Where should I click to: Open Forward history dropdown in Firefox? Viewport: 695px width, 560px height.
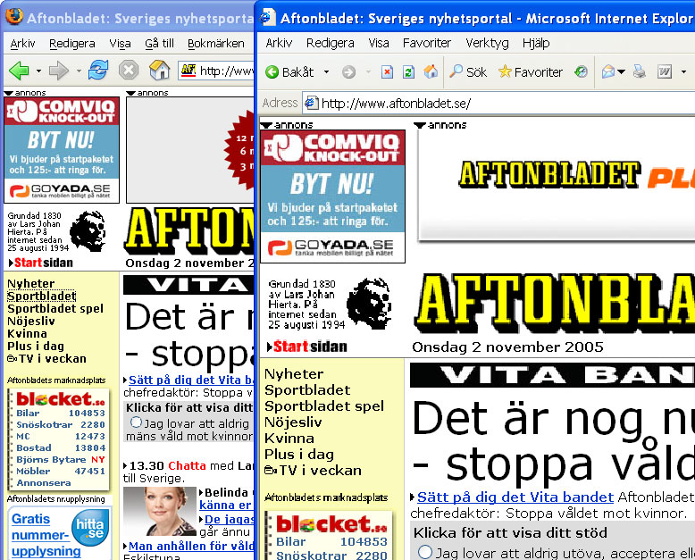79,71
